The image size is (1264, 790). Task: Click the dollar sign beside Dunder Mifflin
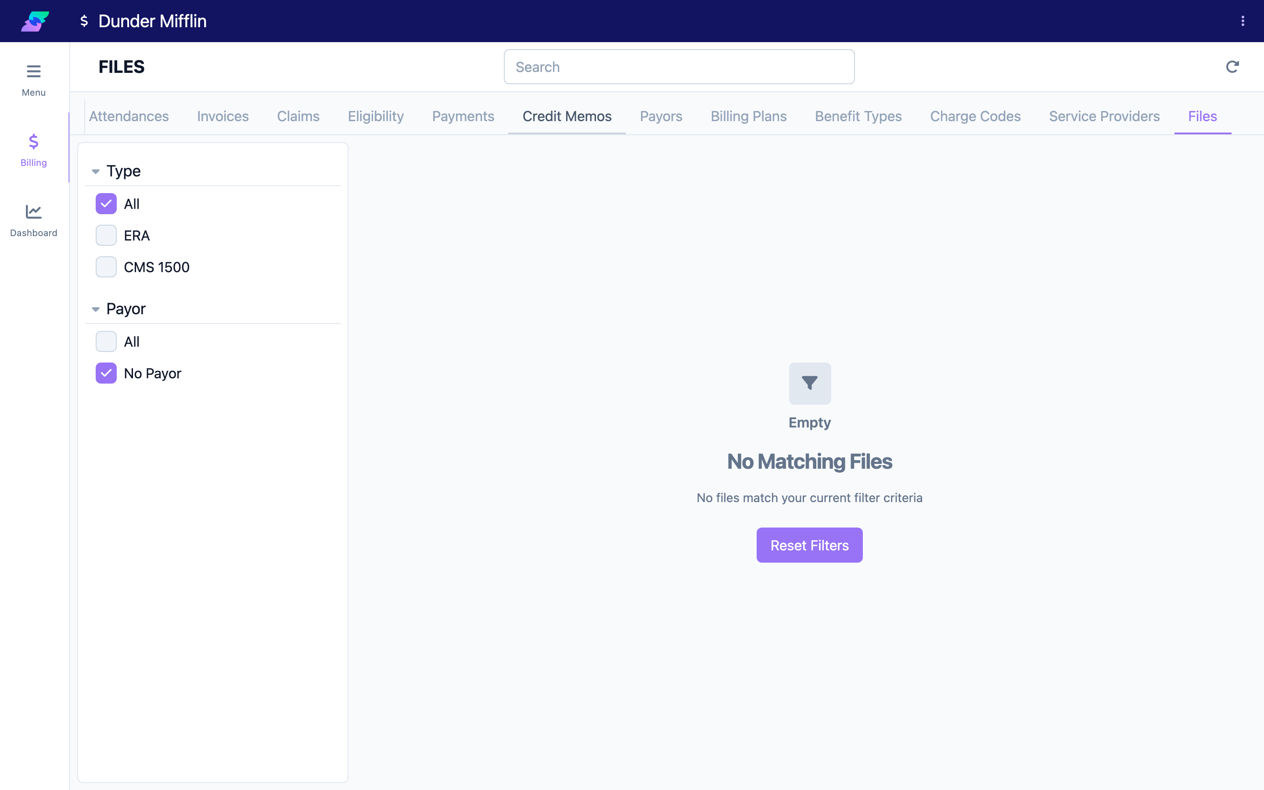tap(84, 21)
